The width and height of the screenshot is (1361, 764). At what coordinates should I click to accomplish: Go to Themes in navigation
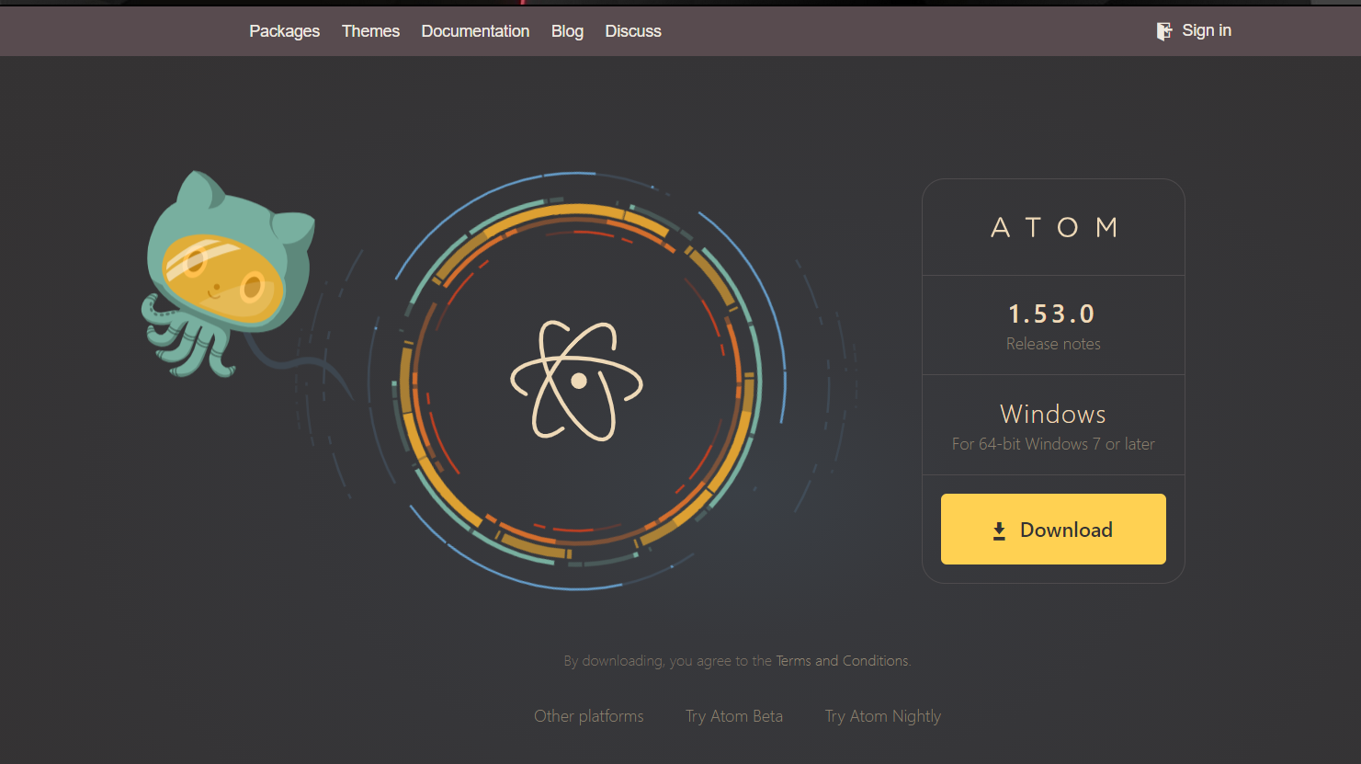[370, 31]
